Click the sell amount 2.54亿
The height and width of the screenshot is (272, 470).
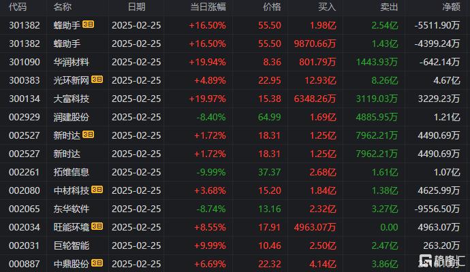[x=385, y=25]
